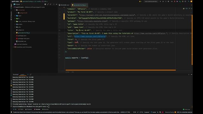Open the Services tool window
203x114 pixels.
(45, 109)
